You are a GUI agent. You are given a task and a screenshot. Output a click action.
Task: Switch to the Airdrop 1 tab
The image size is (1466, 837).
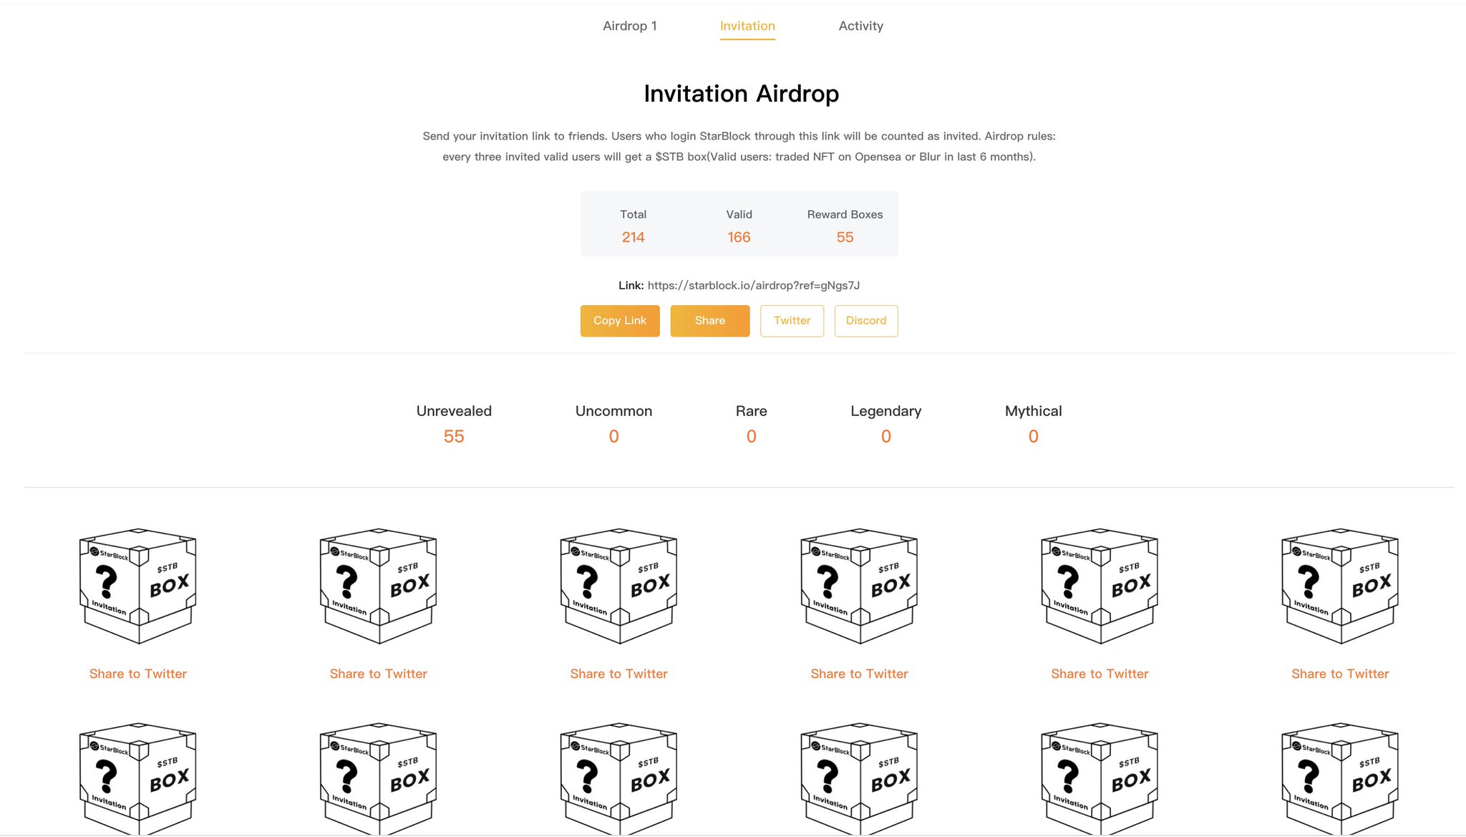(x=629, y=26)
